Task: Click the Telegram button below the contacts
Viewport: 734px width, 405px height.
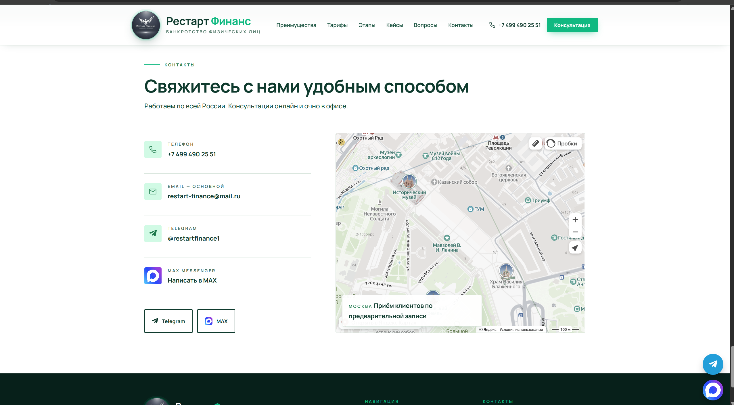Action: (168, 321)
